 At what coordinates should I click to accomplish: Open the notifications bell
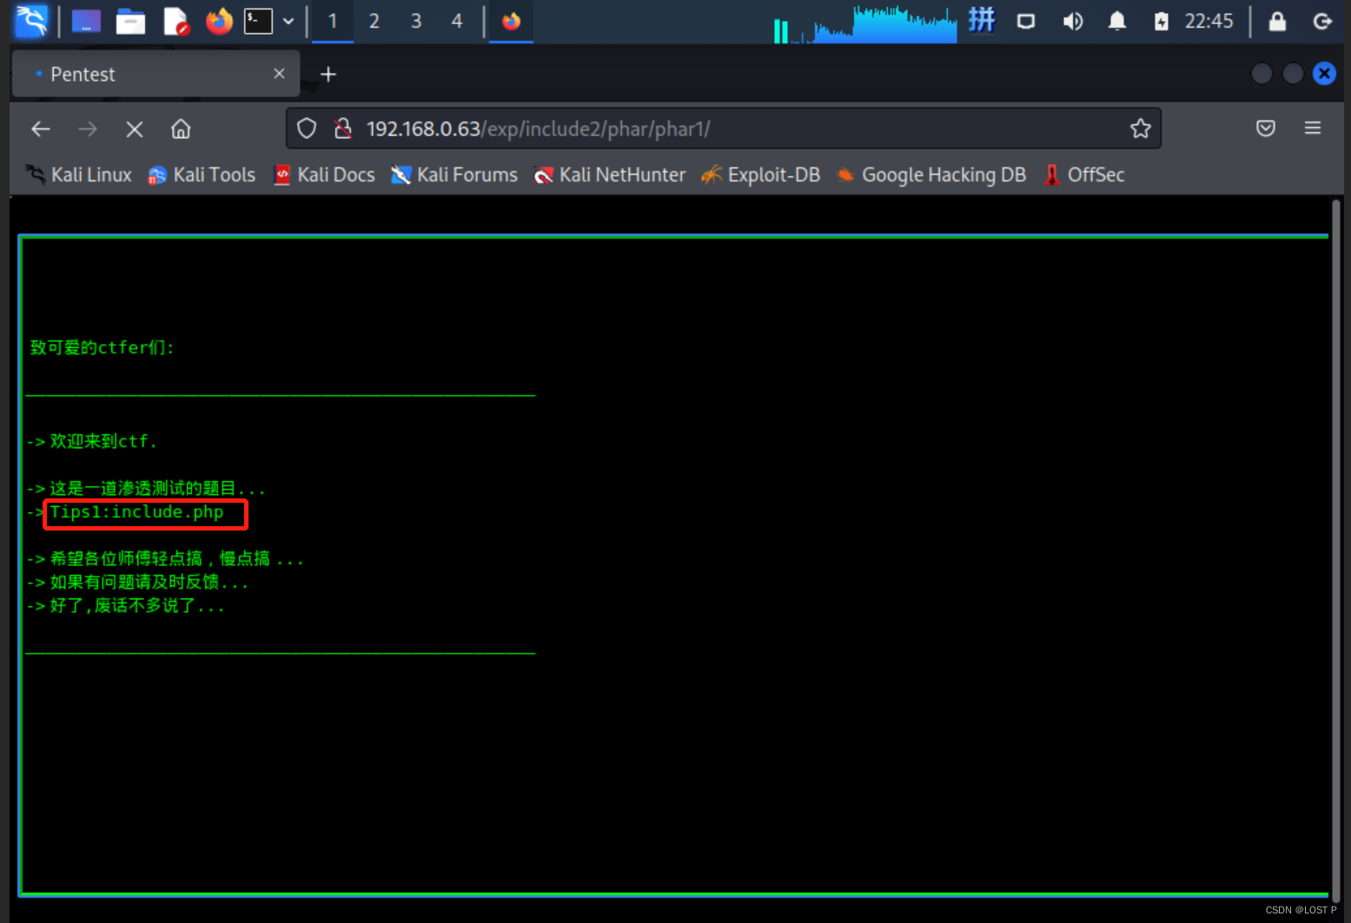[1117, 21]
